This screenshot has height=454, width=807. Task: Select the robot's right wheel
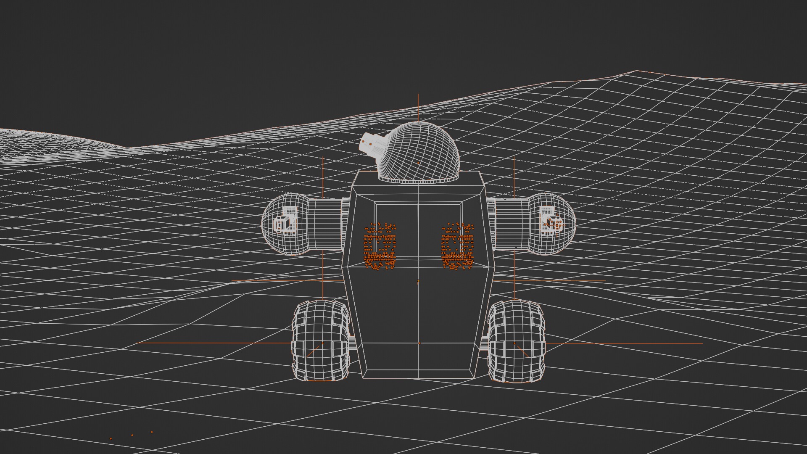pyautogui.click(x=517, y=341)
